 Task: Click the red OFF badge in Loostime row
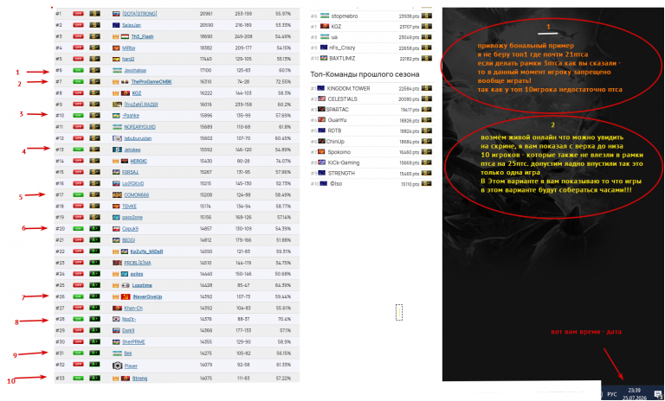[x=78, y=285]
